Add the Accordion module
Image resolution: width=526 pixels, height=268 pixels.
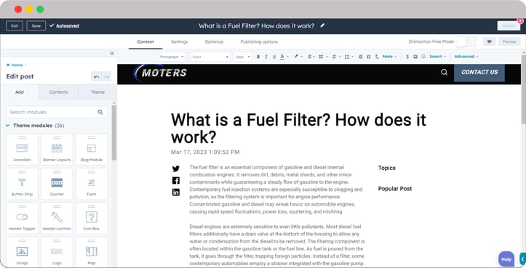click(22, 150)
